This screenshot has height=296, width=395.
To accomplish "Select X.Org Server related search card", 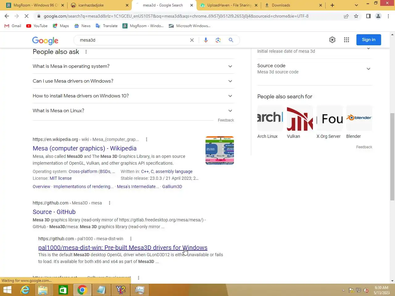I will point(330,122).
